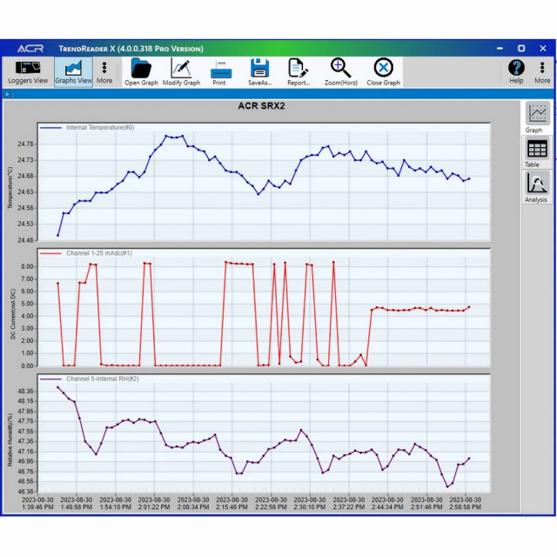Print the current graph

(x=219, y=68)
